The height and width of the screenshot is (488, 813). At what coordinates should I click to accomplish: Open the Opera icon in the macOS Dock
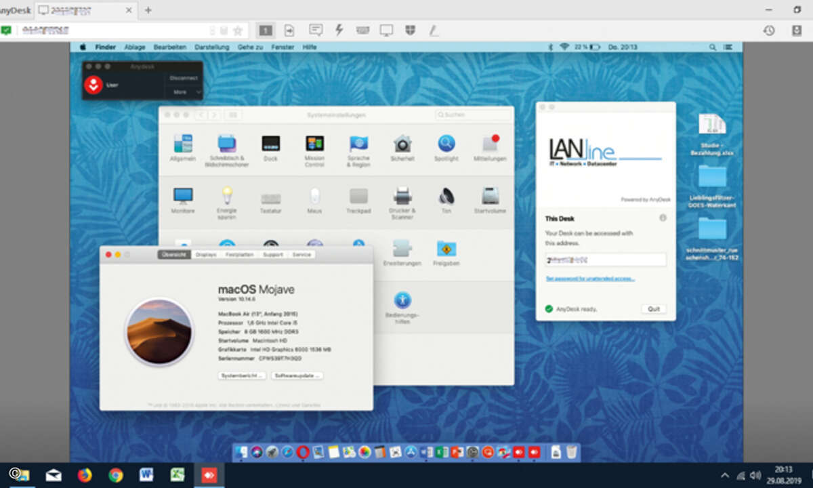pos(304,451)
